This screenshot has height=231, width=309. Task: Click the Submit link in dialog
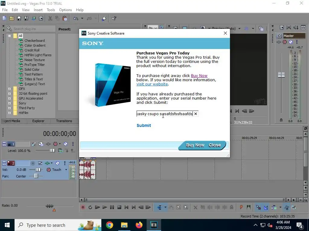pyautogui.click(x=144, y=125)
